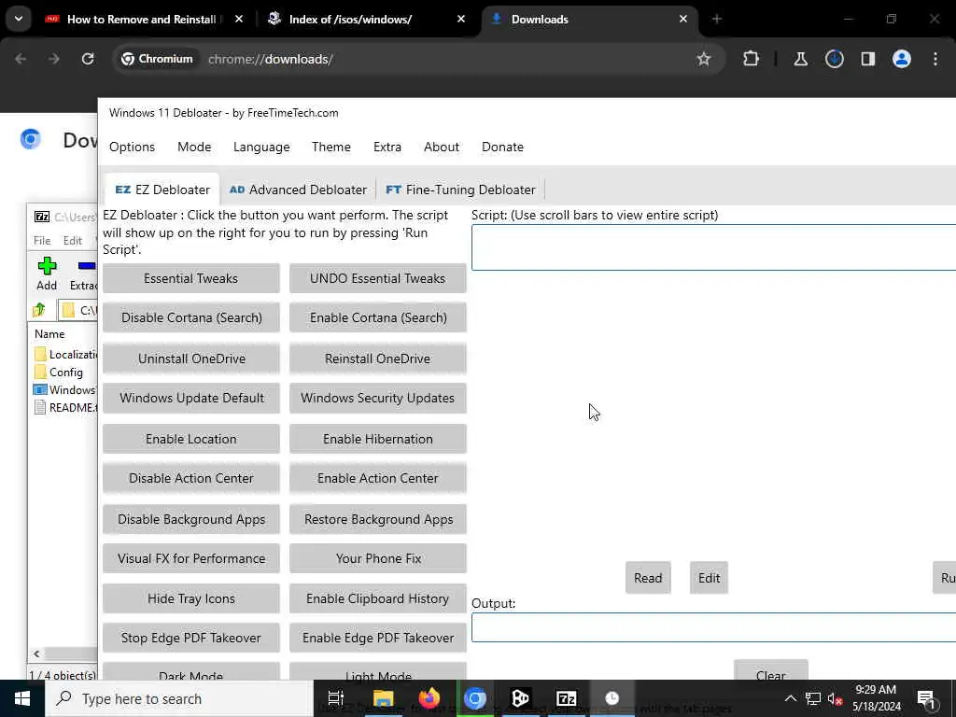Reload the page with refresh icon
Viewport: 956px width, 717px height.
click(88, 59)
